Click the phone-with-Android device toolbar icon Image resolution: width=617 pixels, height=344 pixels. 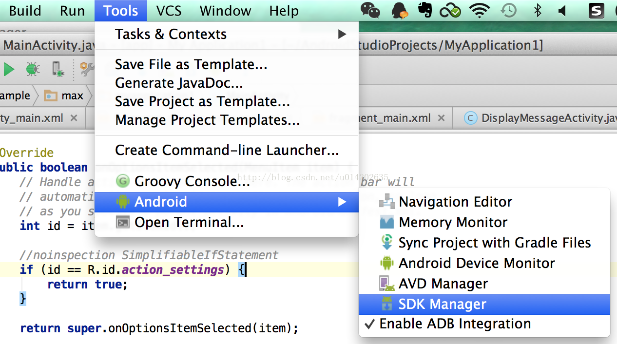pyautogui.click(x=58, y=69)
